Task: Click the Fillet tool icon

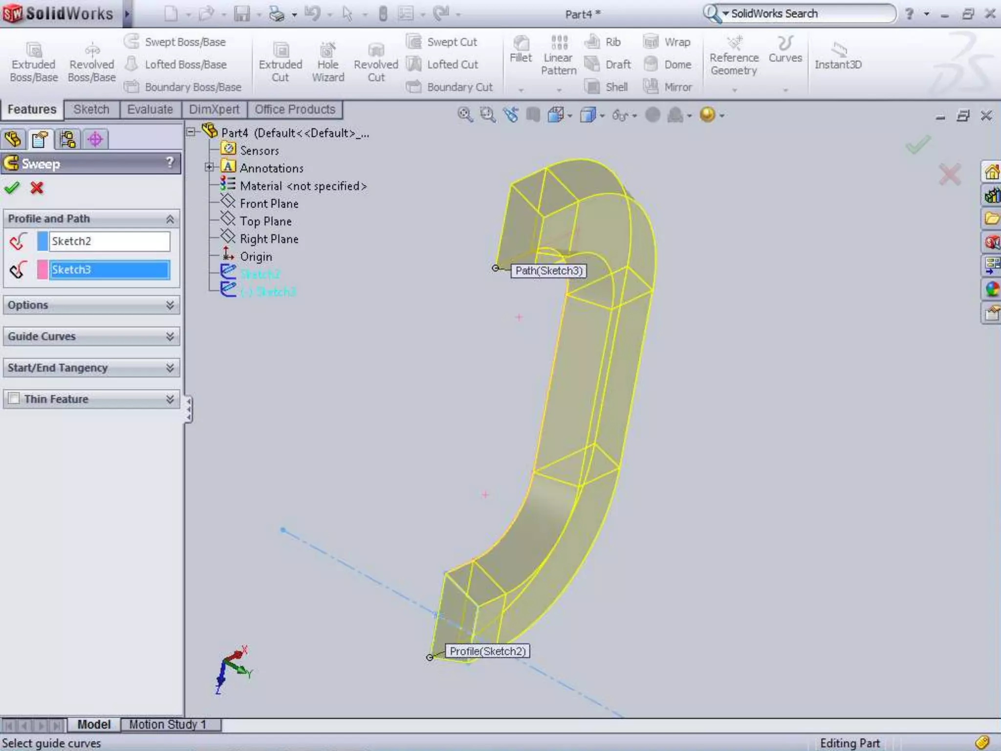Action: [x=521, y=44]
